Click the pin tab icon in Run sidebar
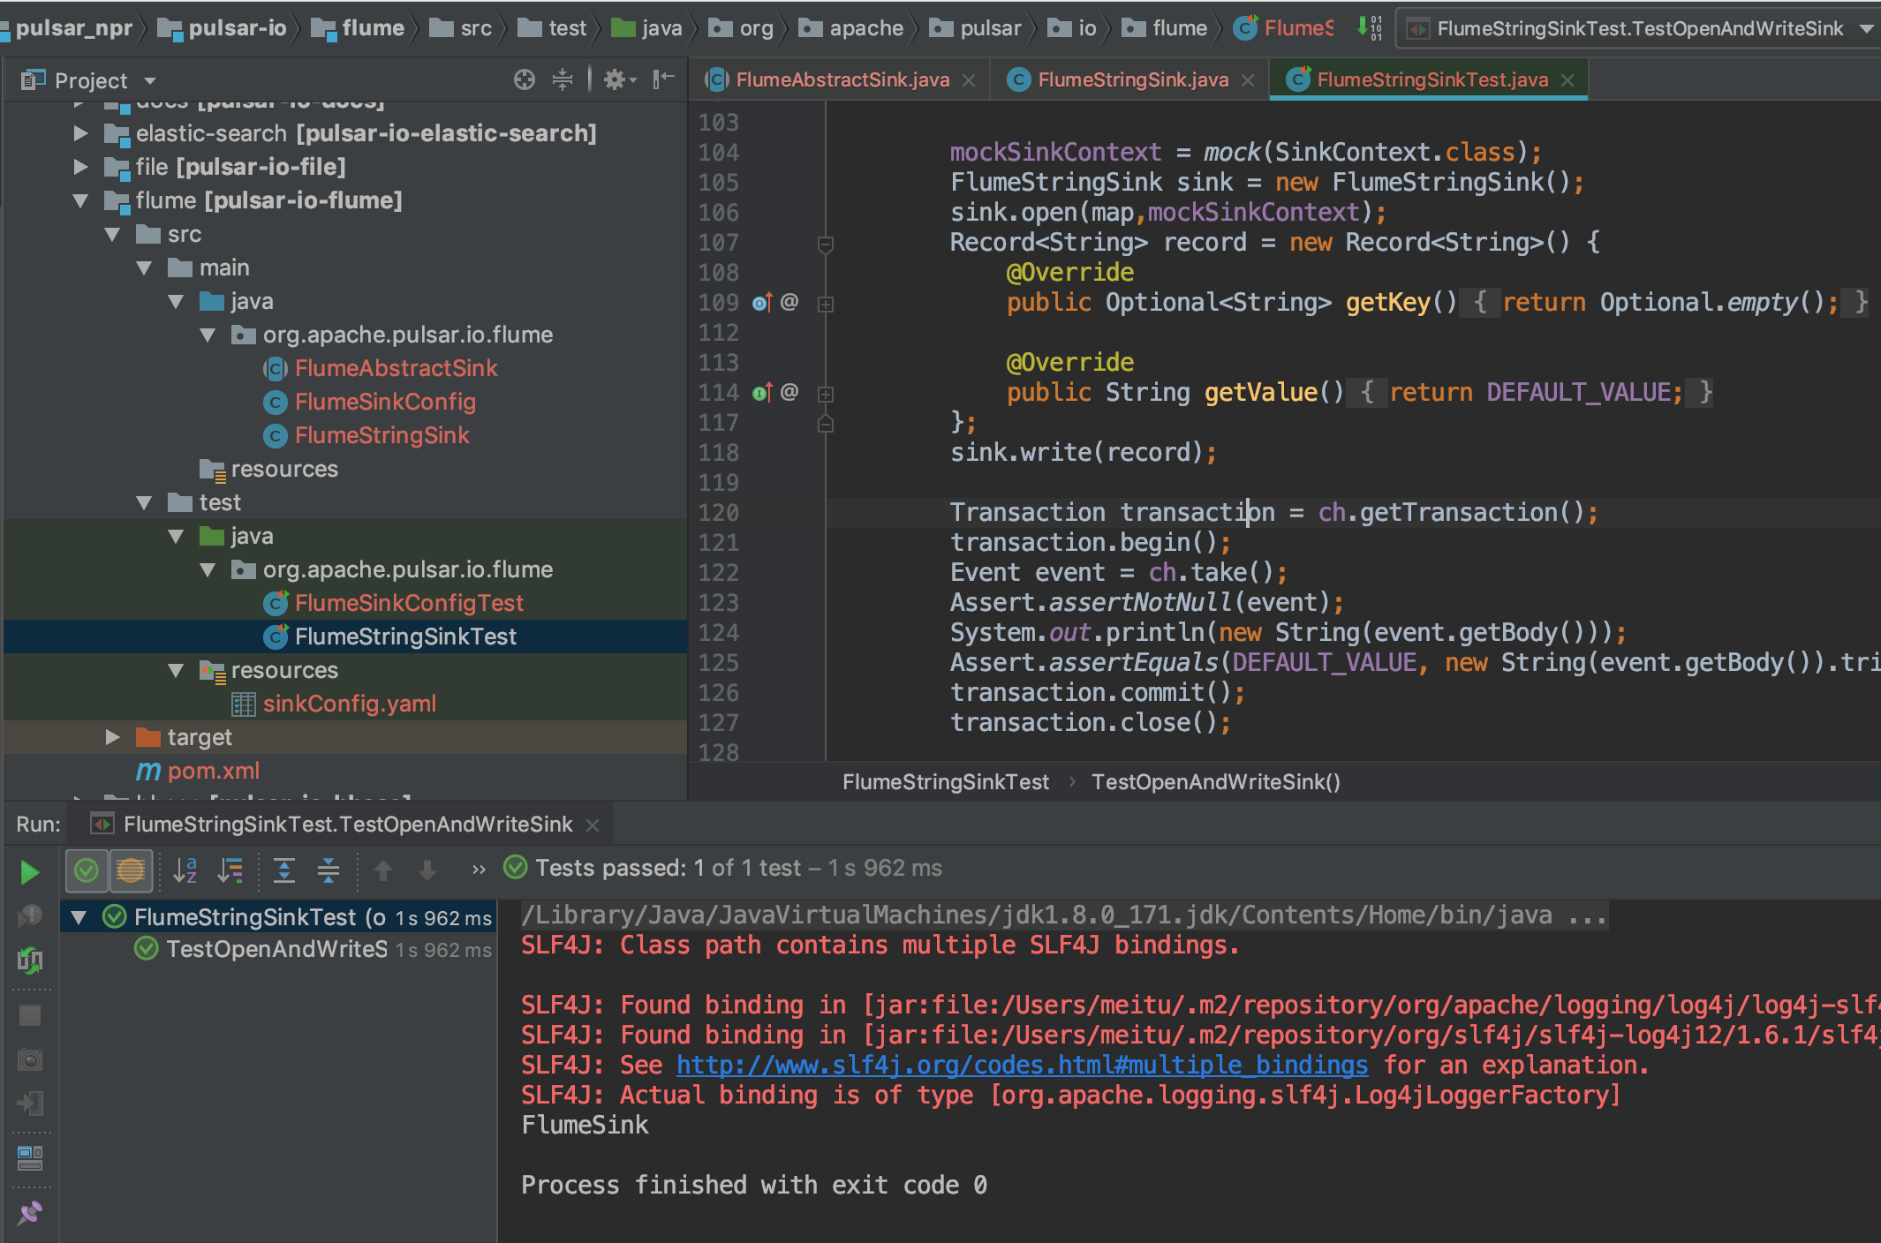 (x=30, y=1213)
